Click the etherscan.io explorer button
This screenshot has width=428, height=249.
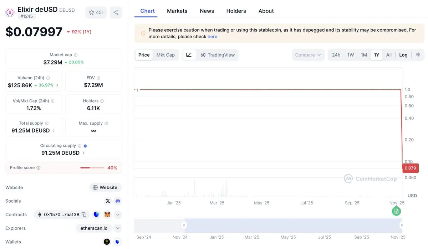[94, 228]
